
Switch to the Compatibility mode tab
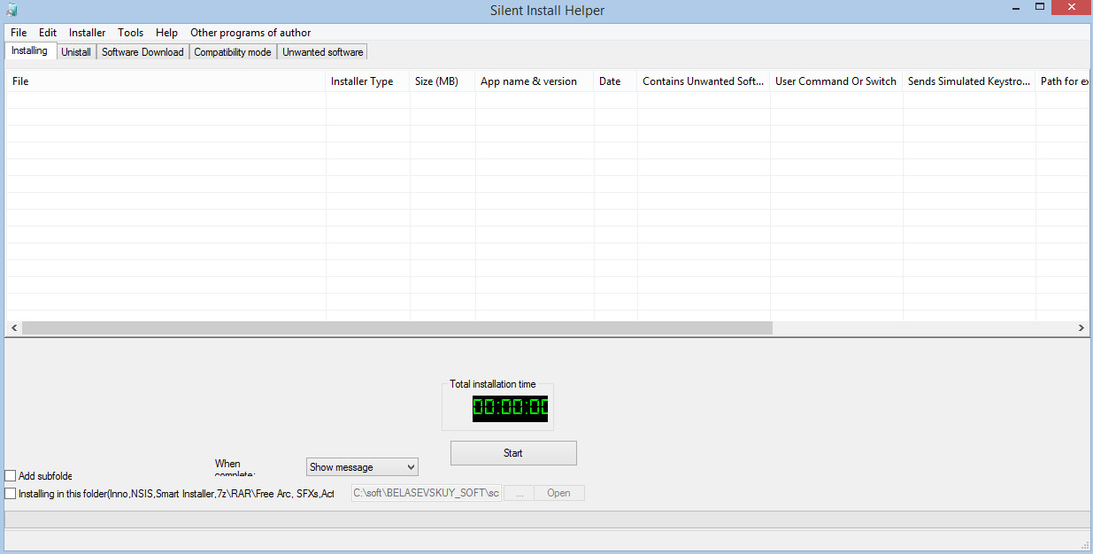pyautogui.click(x=233, y=52)
